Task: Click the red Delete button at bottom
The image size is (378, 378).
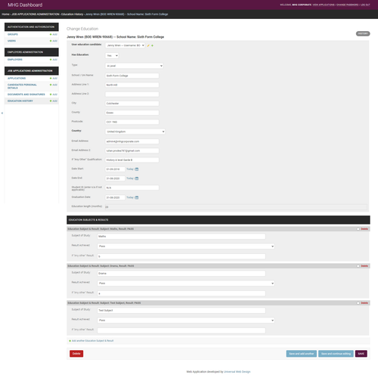Action: (x=76, y=354)
